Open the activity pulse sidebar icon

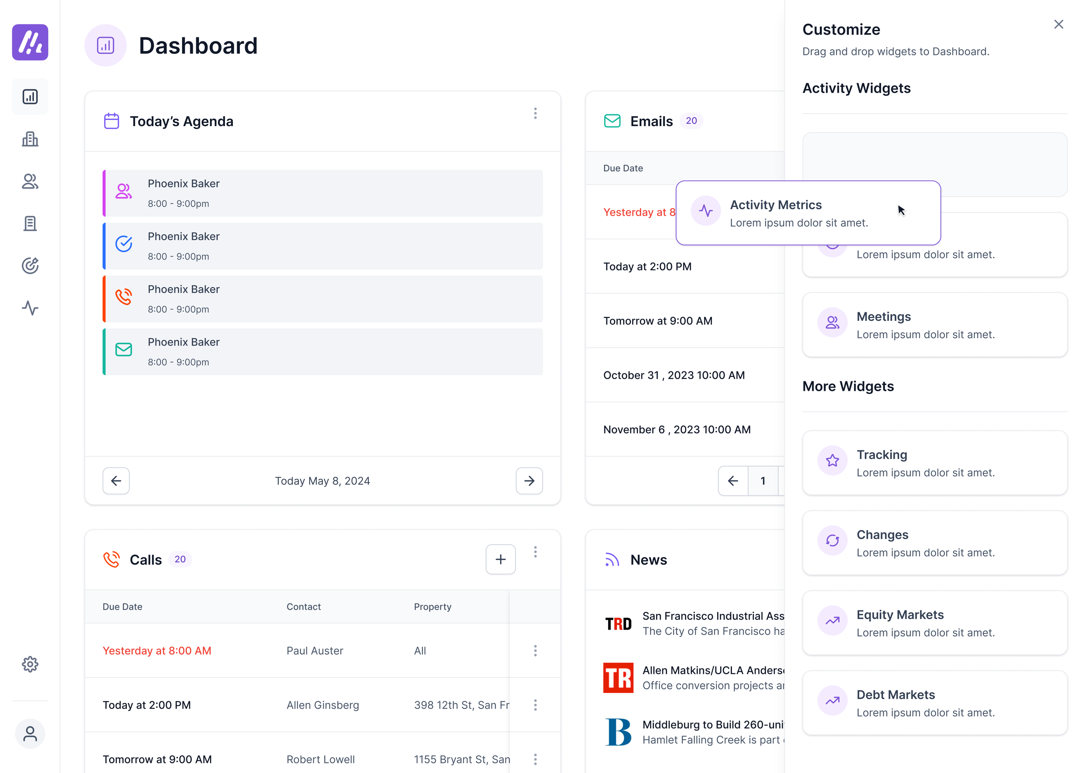(x=30, y=308)
